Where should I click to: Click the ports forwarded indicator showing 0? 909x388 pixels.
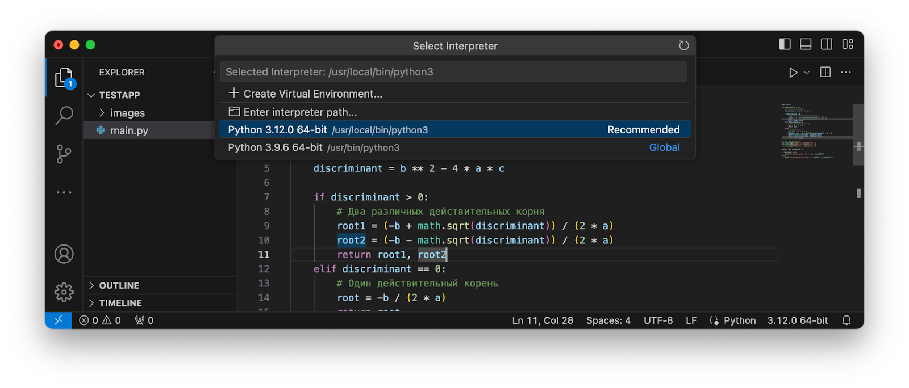tap(144, 320)
